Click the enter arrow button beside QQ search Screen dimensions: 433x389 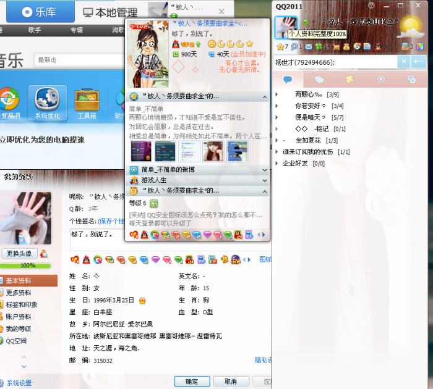pyautogui.click(x=418, y=62)
